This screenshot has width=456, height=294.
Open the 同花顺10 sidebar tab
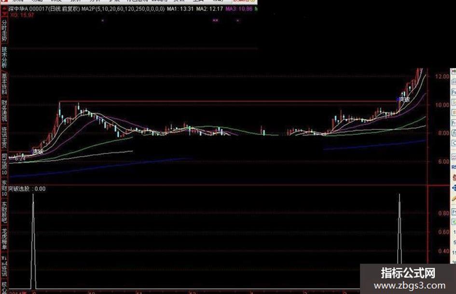(4, 164)
